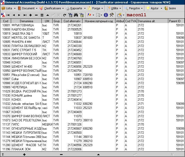The width and height of the screenshot is (185, 157).
Task: Expand the Utilite dropdown arrow
Action: [120, 9]
